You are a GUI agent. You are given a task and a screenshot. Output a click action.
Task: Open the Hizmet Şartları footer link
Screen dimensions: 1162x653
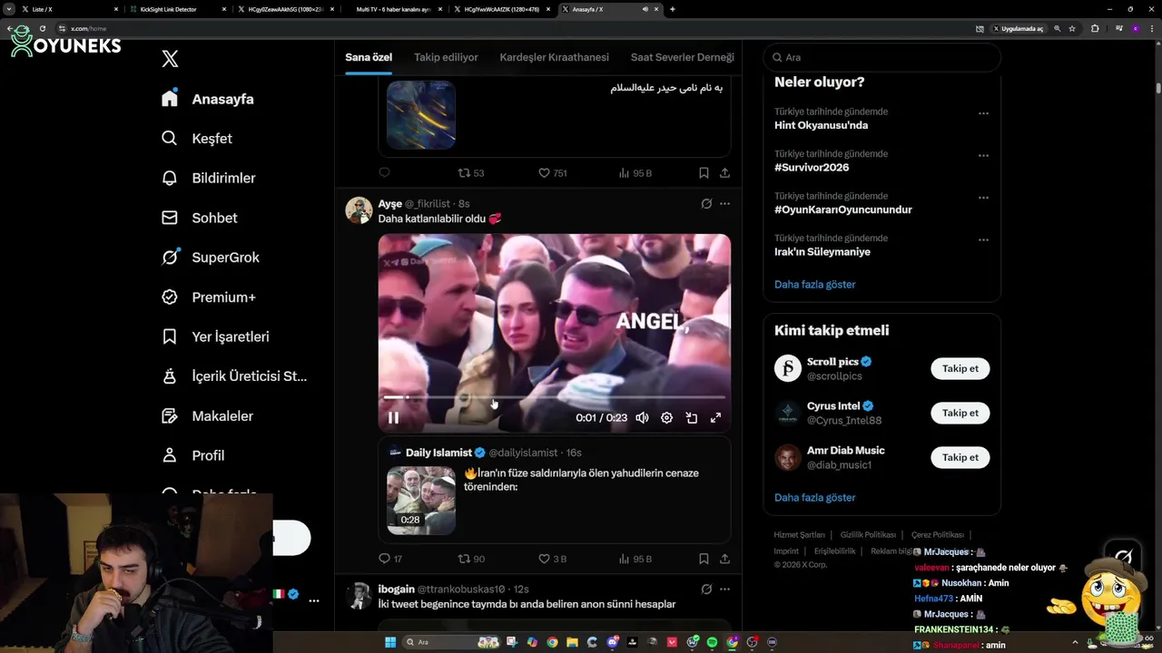coord(799,535)
